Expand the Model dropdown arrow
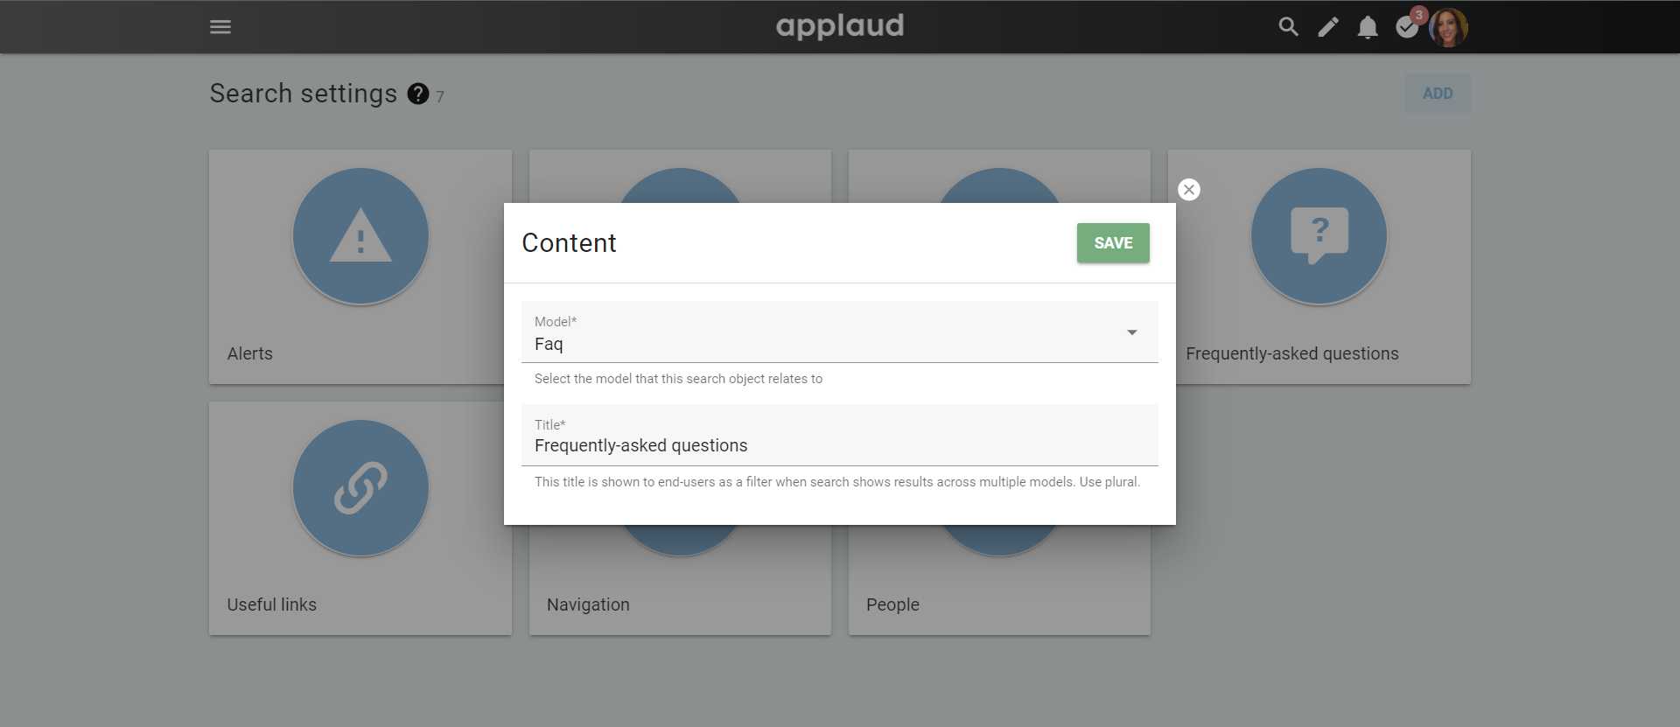This screenshot has height=727, width=1680. [1132, 332]
